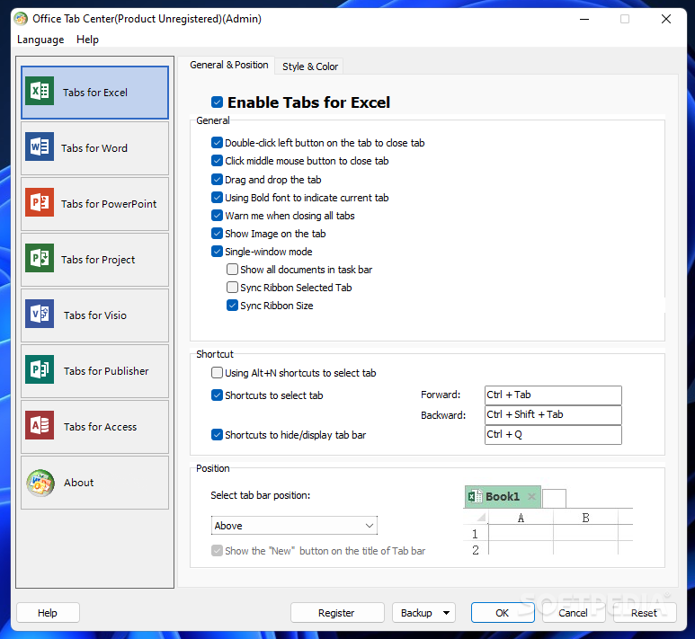Open the About section icon
695x639 pixels.
click(40, 483)
